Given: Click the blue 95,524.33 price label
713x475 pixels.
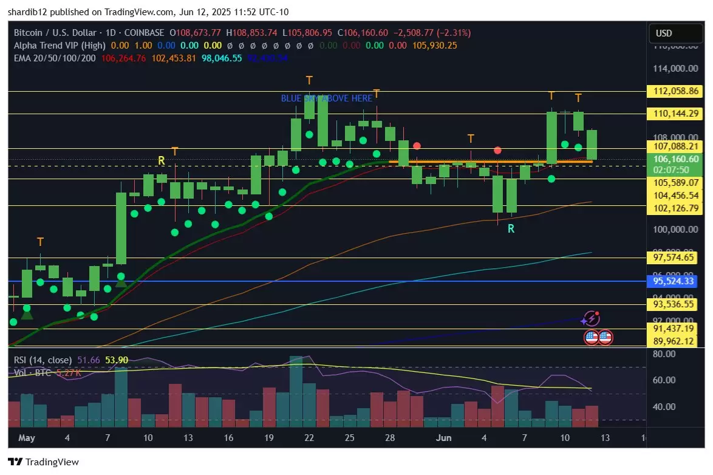Looking at the screenshot, I should pos(673,281).
